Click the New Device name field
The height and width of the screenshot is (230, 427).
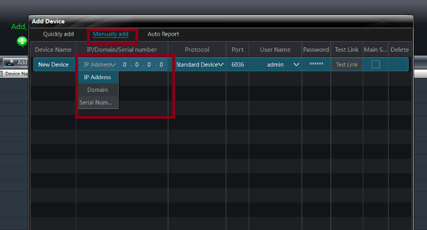54,65
